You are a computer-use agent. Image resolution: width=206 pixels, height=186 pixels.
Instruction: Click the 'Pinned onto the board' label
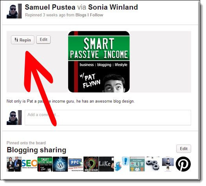[x=26, y=143]
